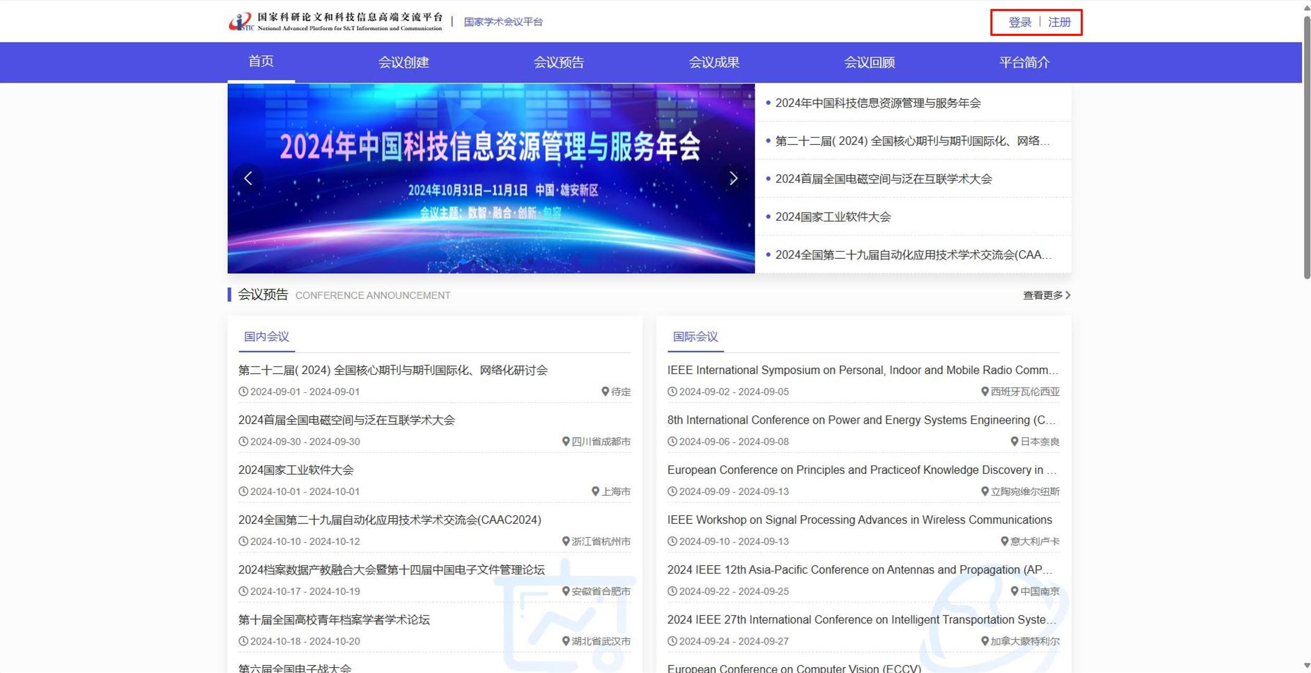Open 2024国家工业软件大会 in 国内会议 list

click(296, 470)
